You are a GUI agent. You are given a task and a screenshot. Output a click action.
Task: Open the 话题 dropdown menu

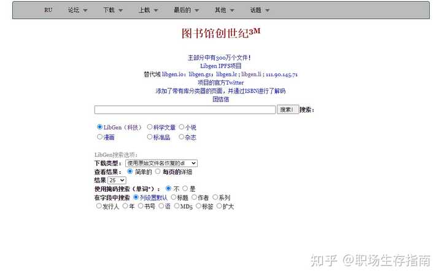(x=260, y=10)
